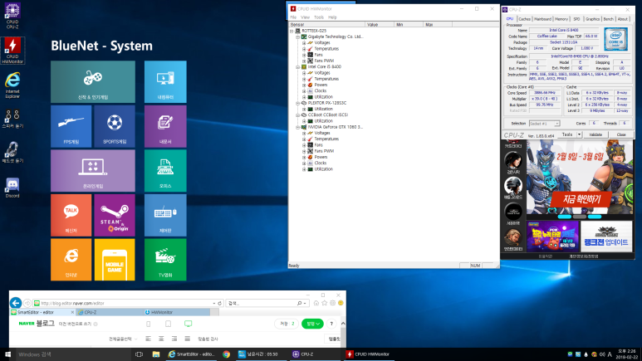Click the Windows search box on taskbar

[x=74, y=354]
